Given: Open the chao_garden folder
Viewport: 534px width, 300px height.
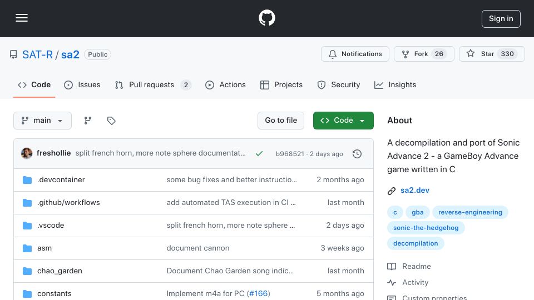Looking at the screenshot, I should point(60,271).
